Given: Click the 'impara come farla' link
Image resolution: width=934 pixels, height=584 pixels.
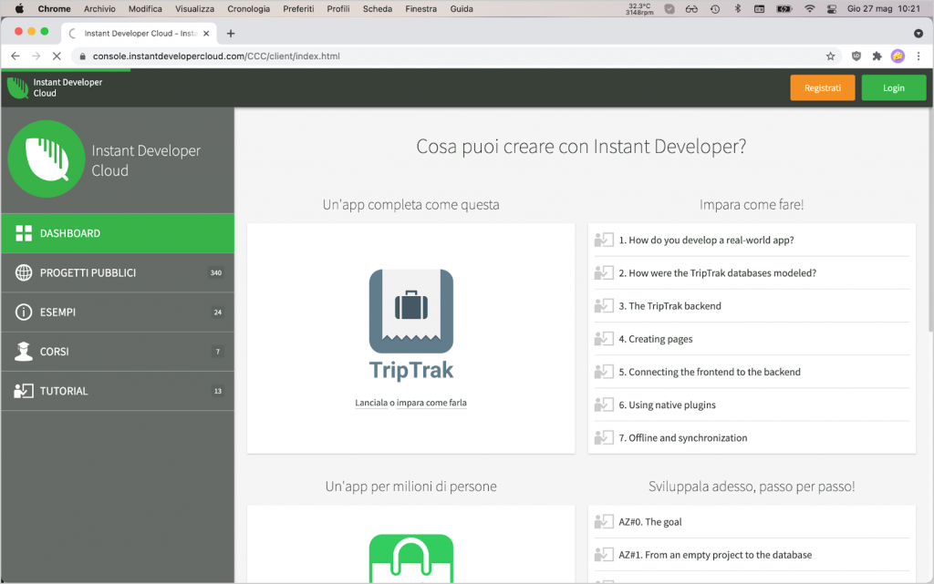Looking at the screenshot, I should click(431, 403).
